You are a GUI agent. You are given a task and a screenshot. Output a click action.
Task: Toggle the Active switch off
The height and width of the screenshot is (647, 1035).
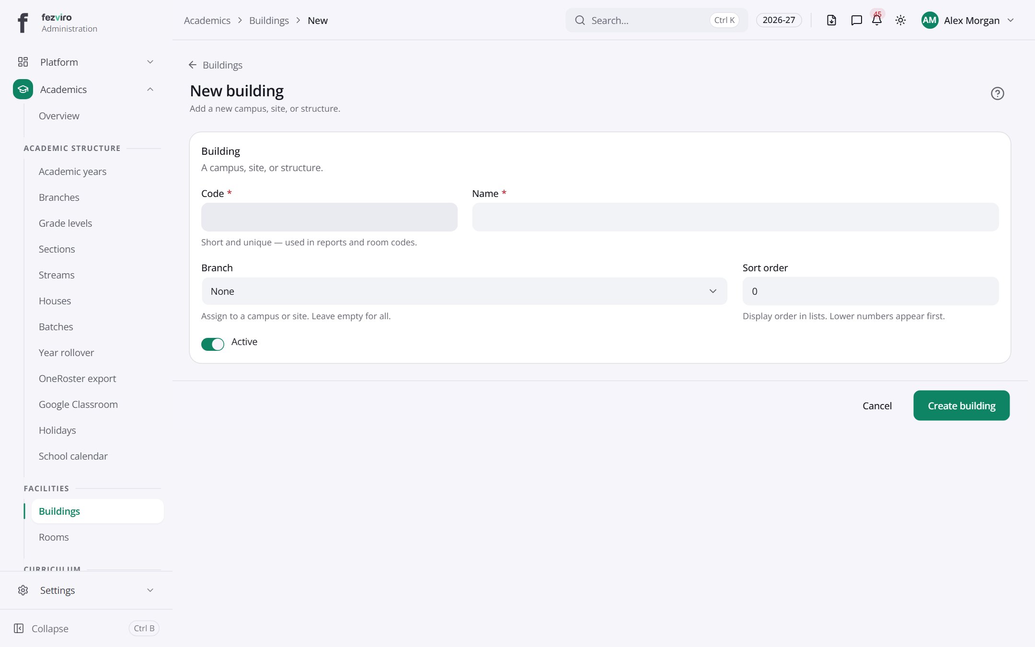pos(213,344)
